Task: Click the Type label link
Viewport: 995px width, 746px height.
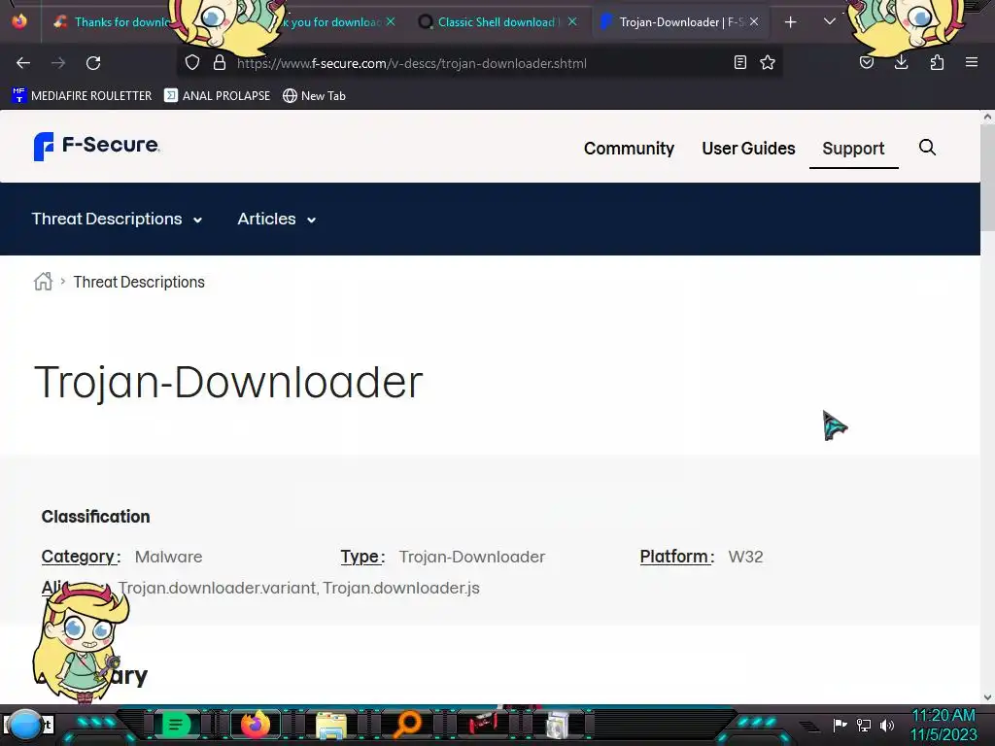Action: [x=361, y=557]
